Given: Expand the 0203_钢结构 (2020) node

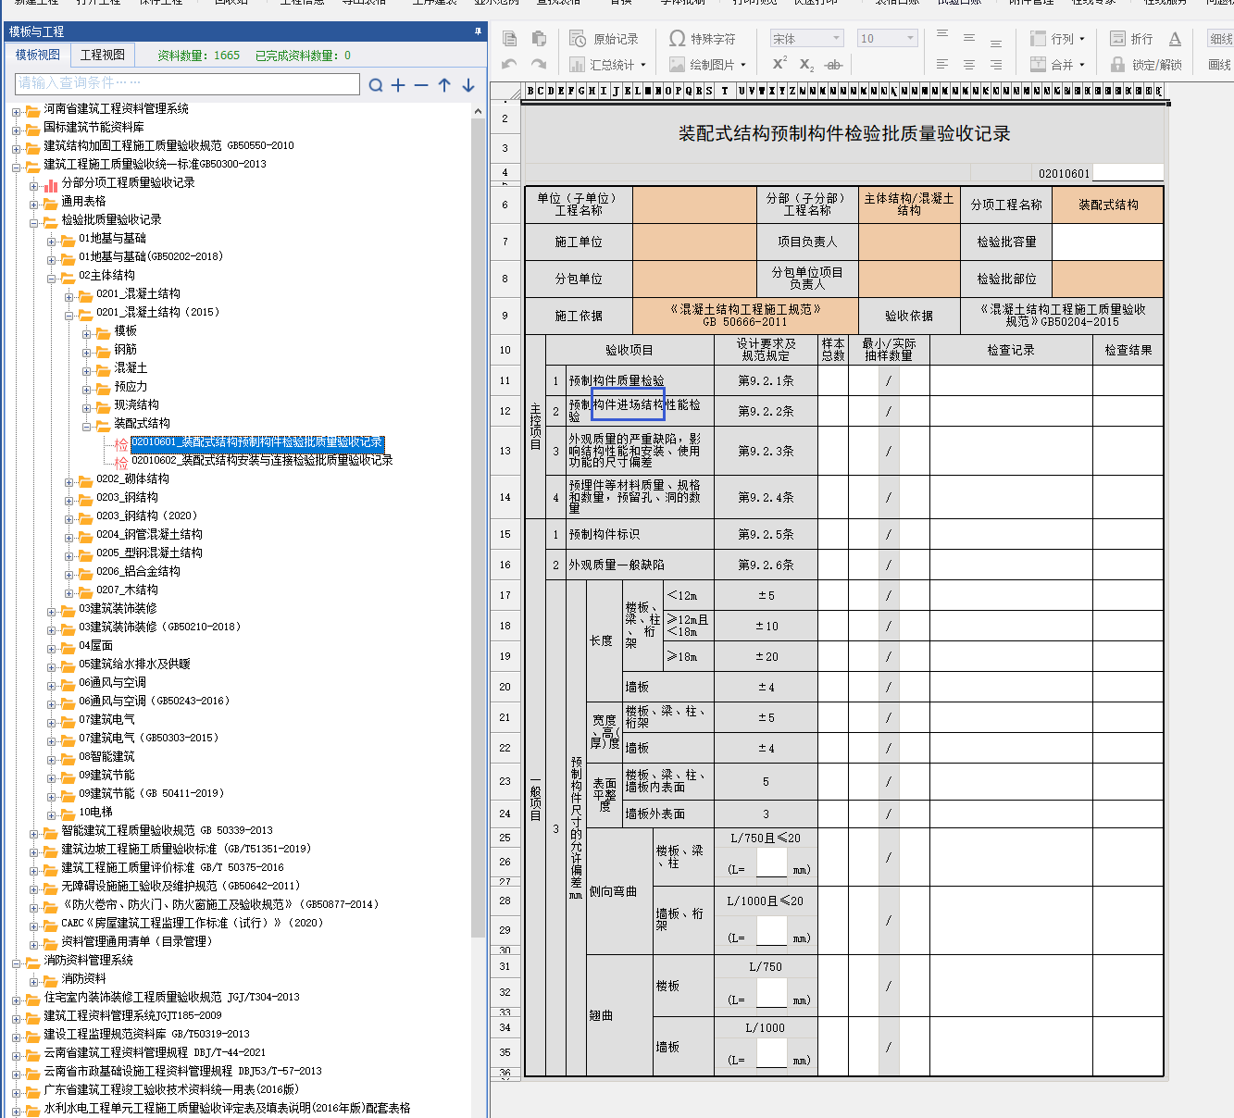Looking at the screenshot, I should [69, 519].
